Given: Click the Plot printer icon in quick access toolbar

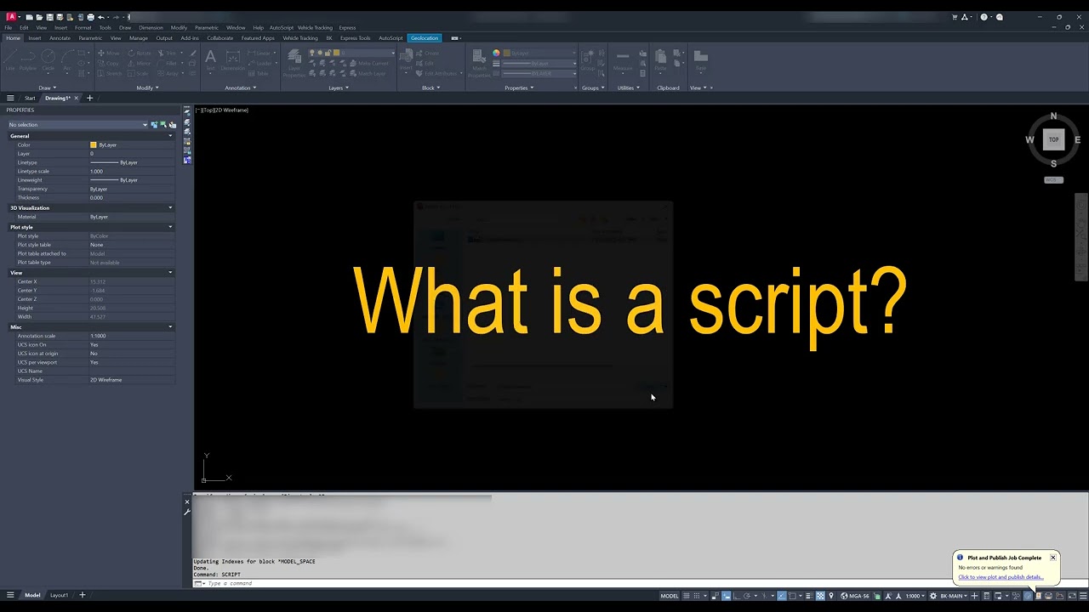Looking at the screenshot, I should pos(90,17).
